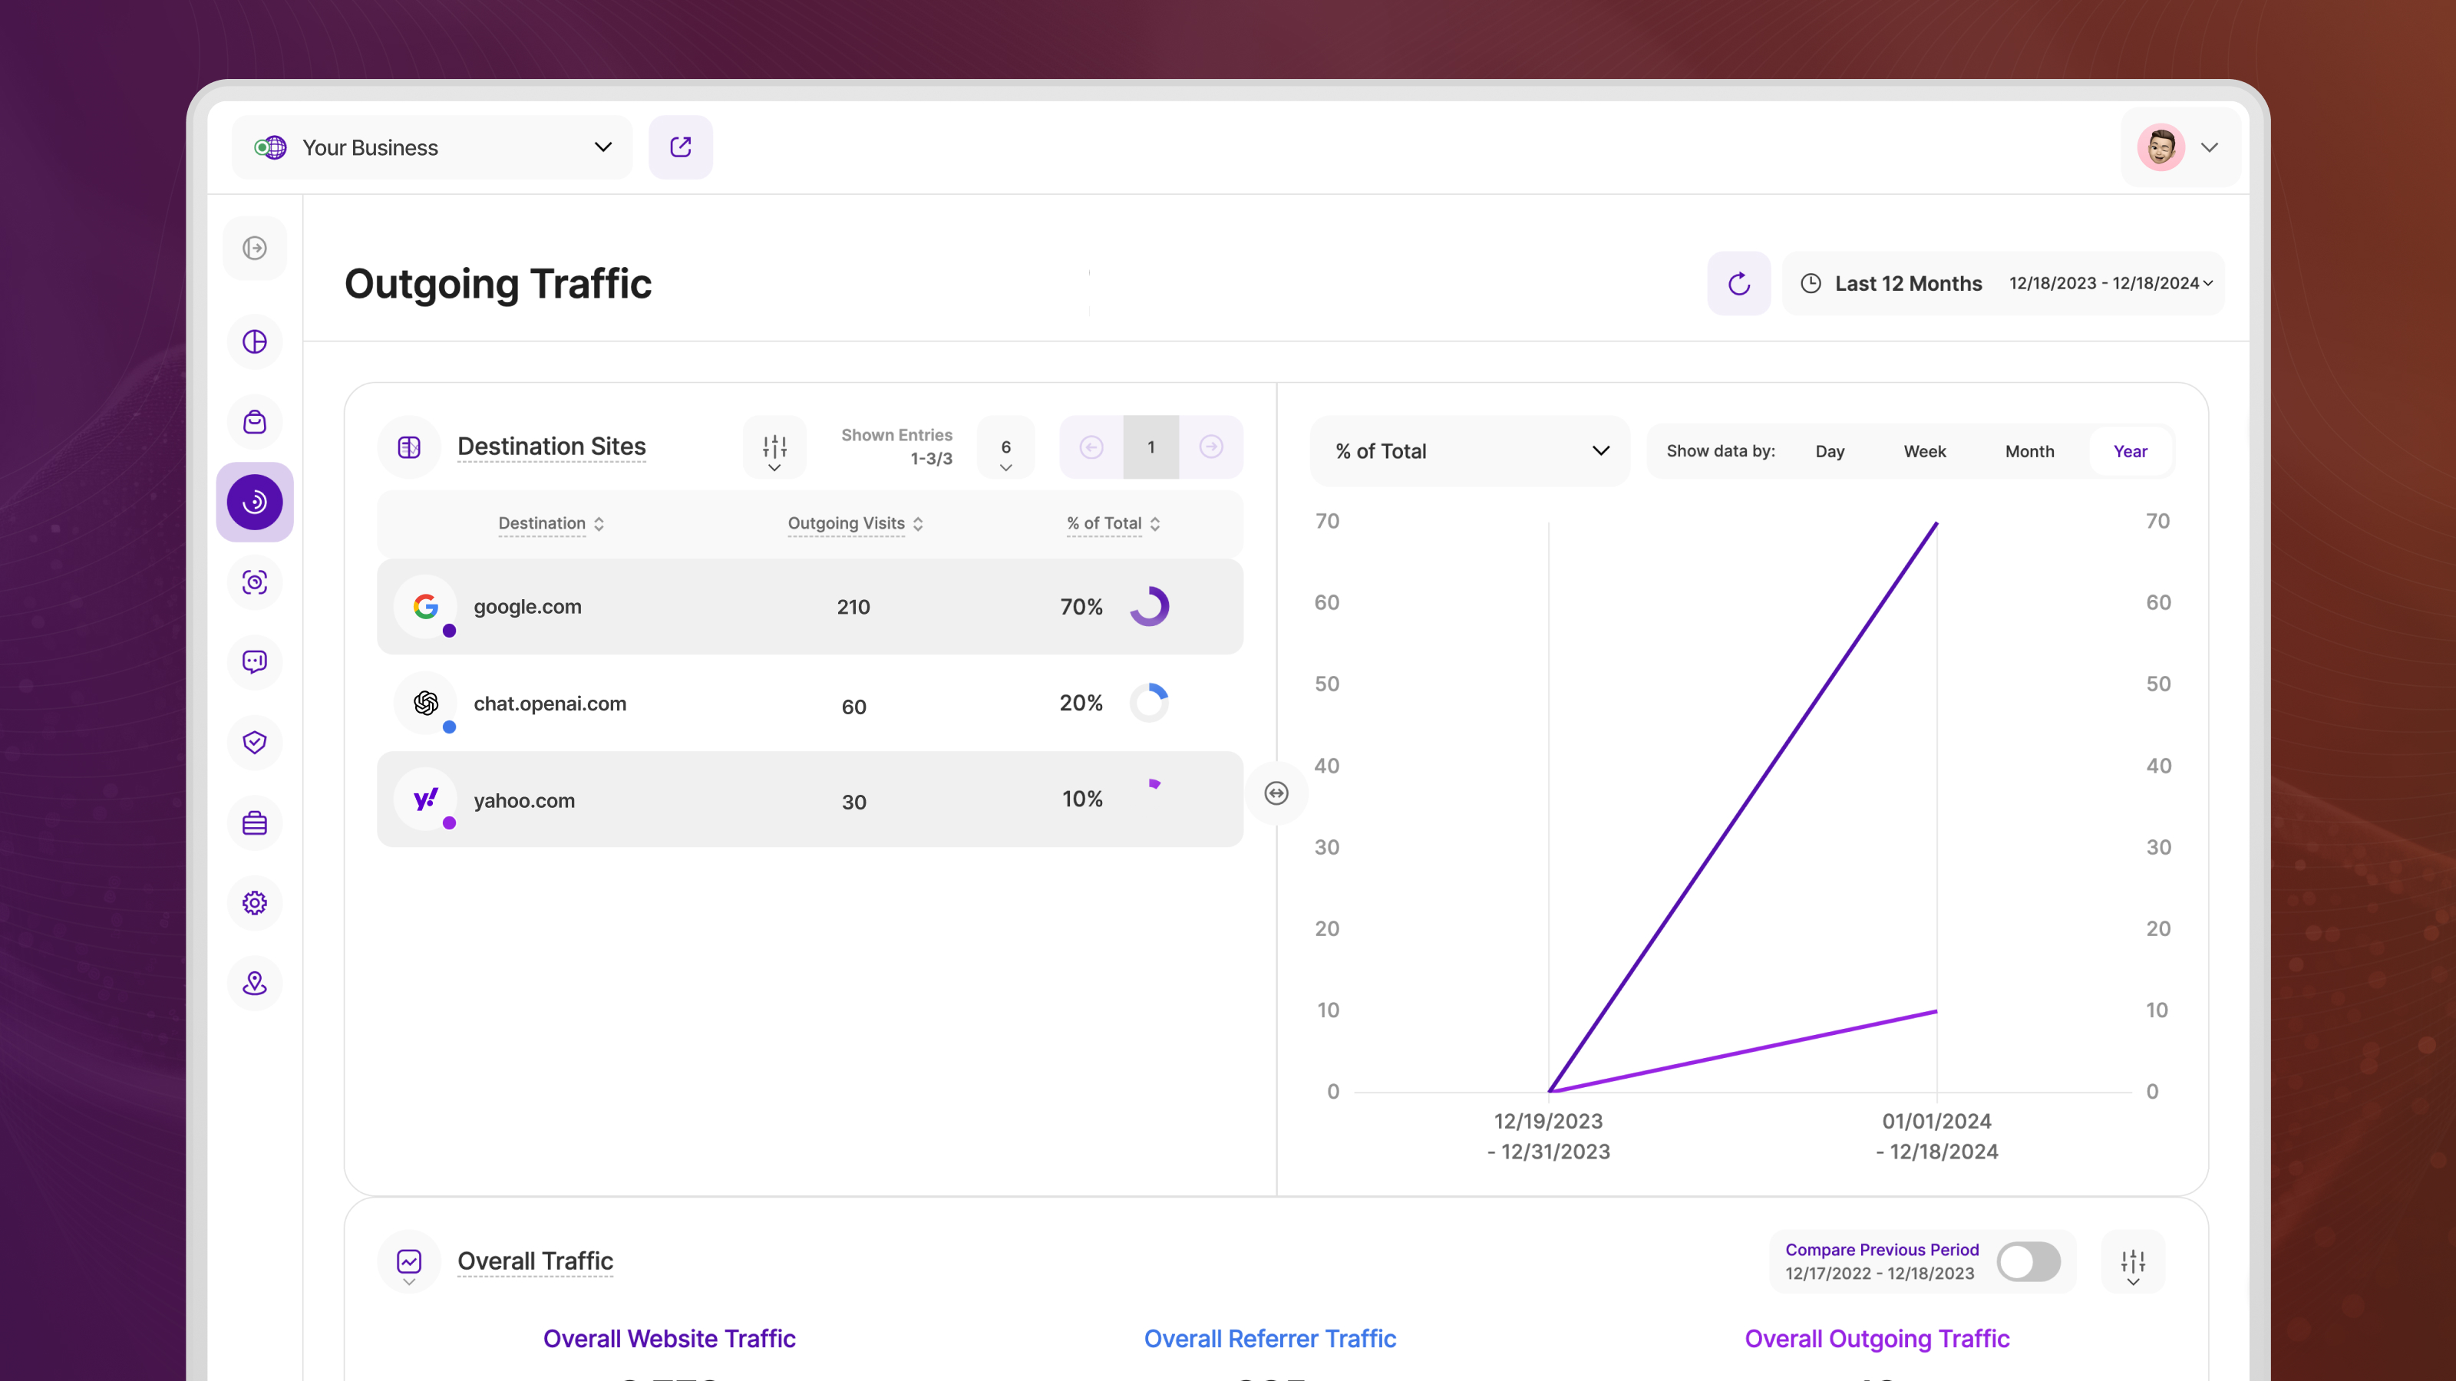Viewport: 2456px width, 1381px height.
Task: Click the Overall Traffic heading
Action: pyautogui.click(x=535, y=1261)
